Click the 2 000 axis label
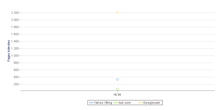This screenshot has width=221, height=110. pos(15,20)
